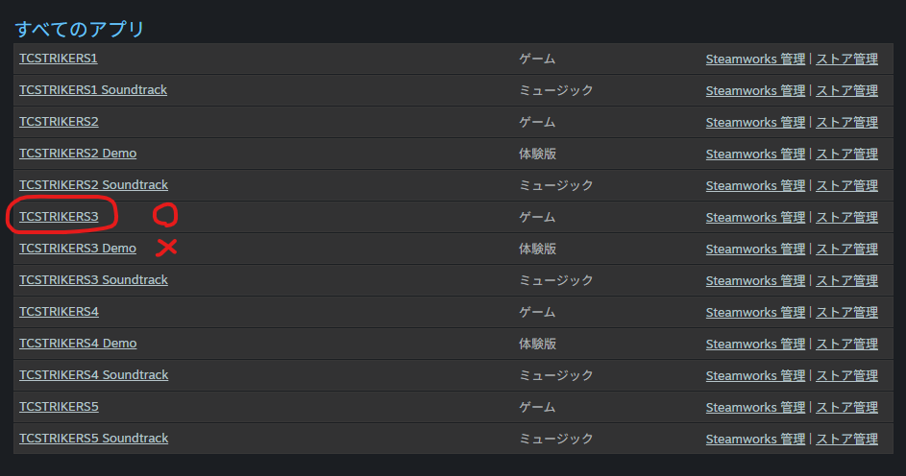Select the circled TCSTRIKERS3 game link
The width and height of the screenshot is (906, 476).
(x=59, y=217)
